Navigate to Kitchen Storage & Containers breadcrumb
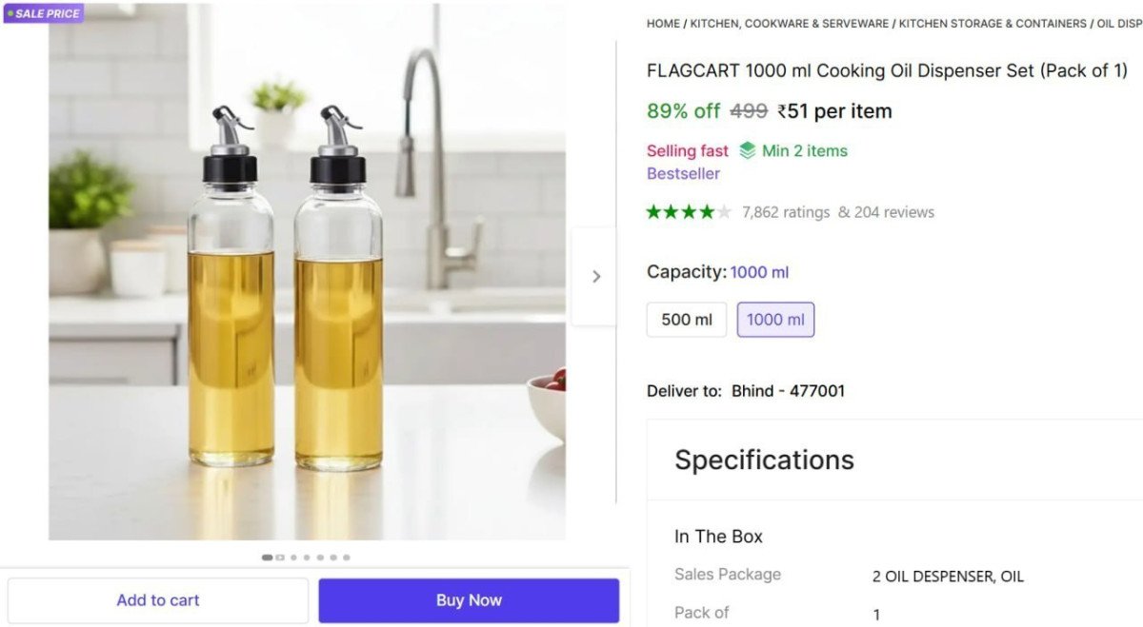This screenshot has height=627, width=1143. [993, 23]
